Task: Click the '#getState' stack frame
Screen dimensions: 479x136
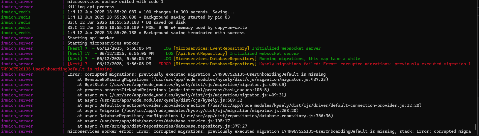Action: pyautogui.click(x=182, y=85)
